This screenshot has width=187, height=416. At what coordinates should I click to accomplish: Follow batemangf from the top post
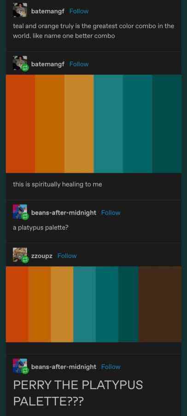(79, 11)
